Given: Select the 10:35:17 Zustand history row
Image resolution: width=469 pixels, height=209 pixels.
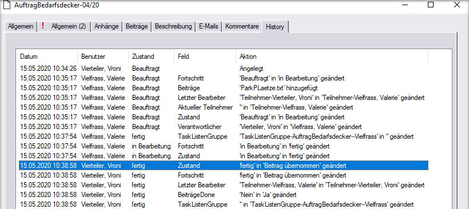Looking at the screenshot, I should [224, 117].
